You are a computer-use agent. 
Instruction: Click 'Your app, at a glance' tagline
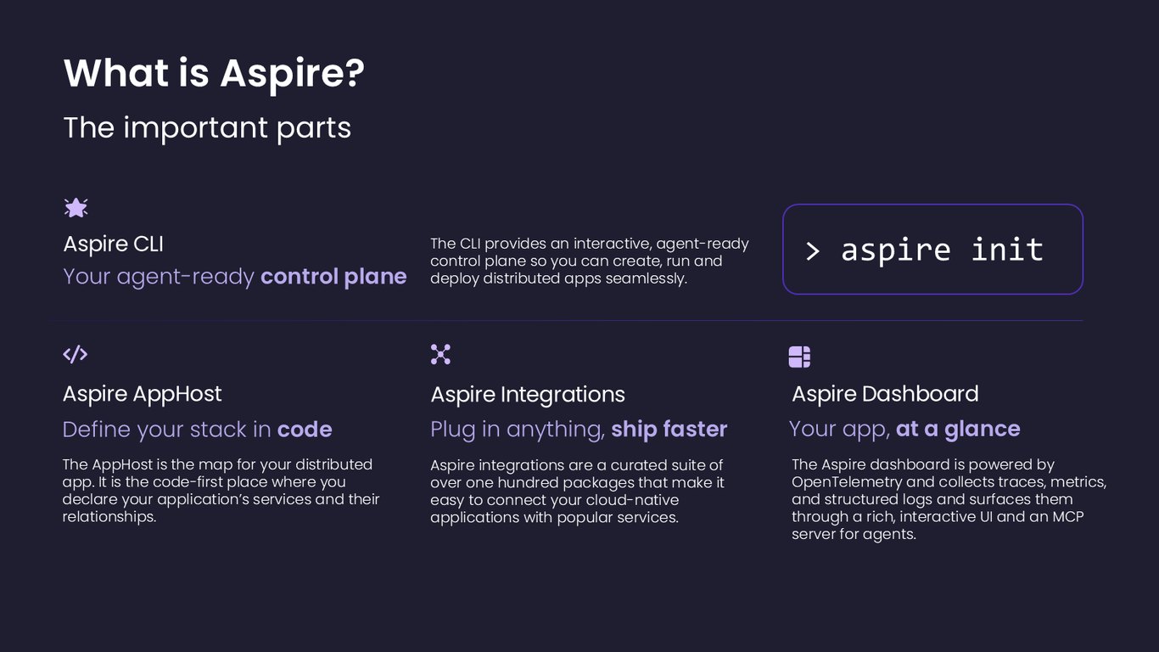904,429
